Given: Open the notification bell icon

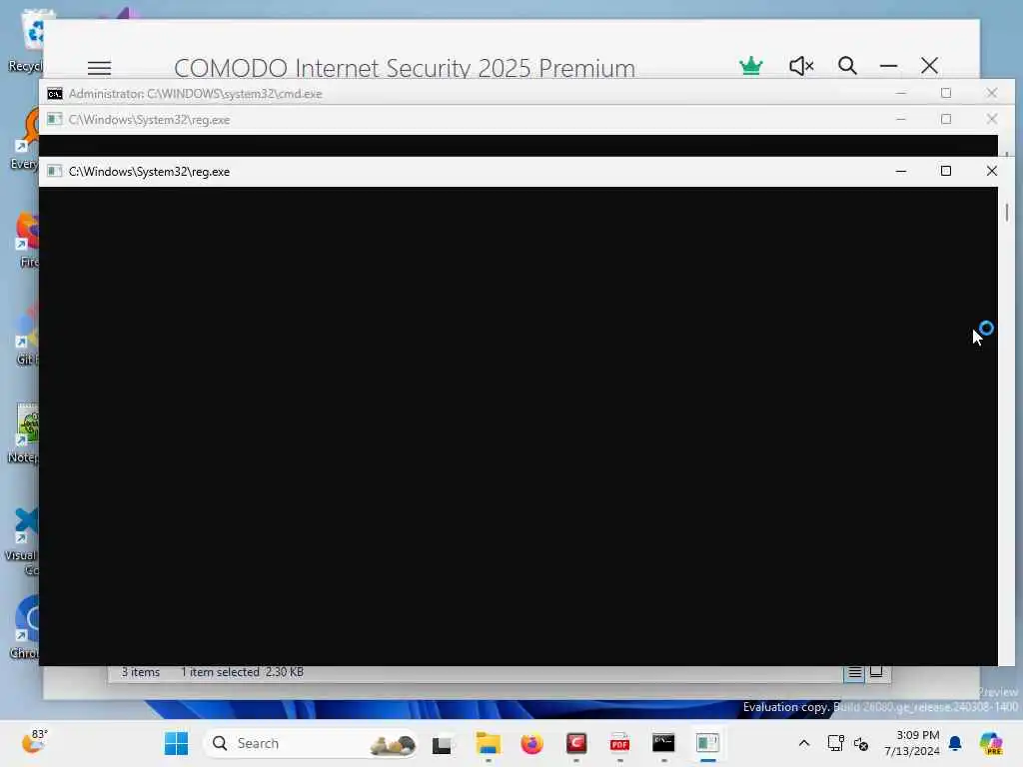Looking at the screenshot, I should pos(955,743).
